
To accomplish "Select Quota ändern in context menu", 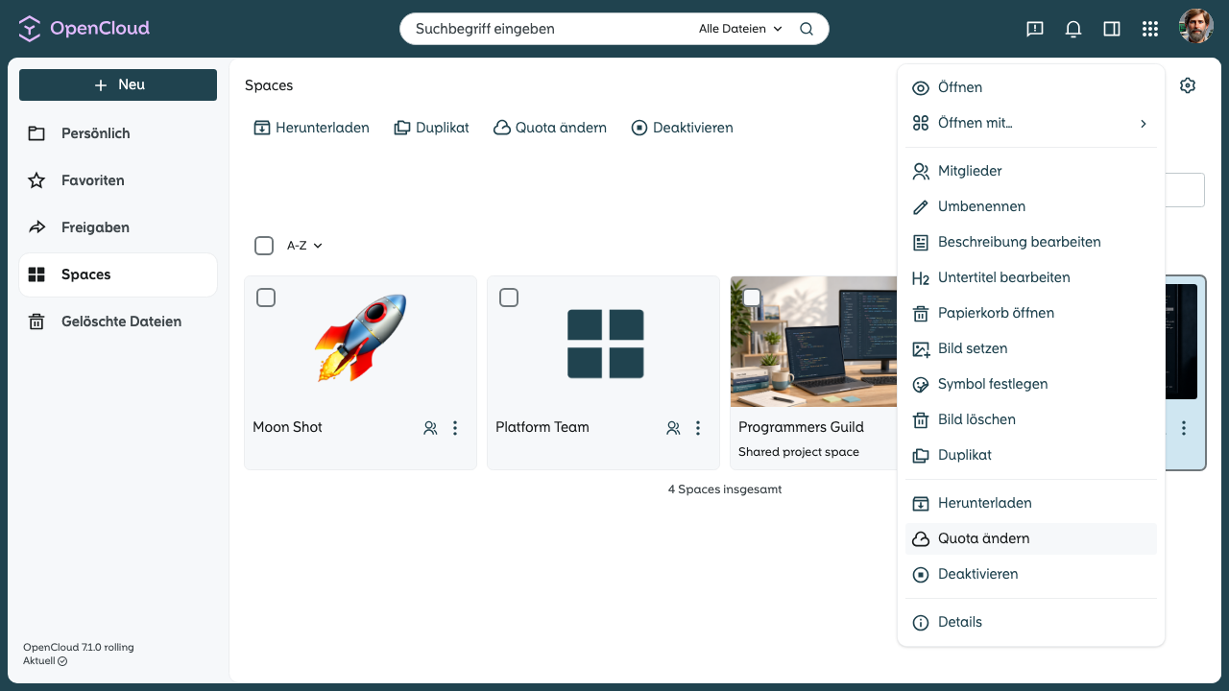I will point(1031,538).
